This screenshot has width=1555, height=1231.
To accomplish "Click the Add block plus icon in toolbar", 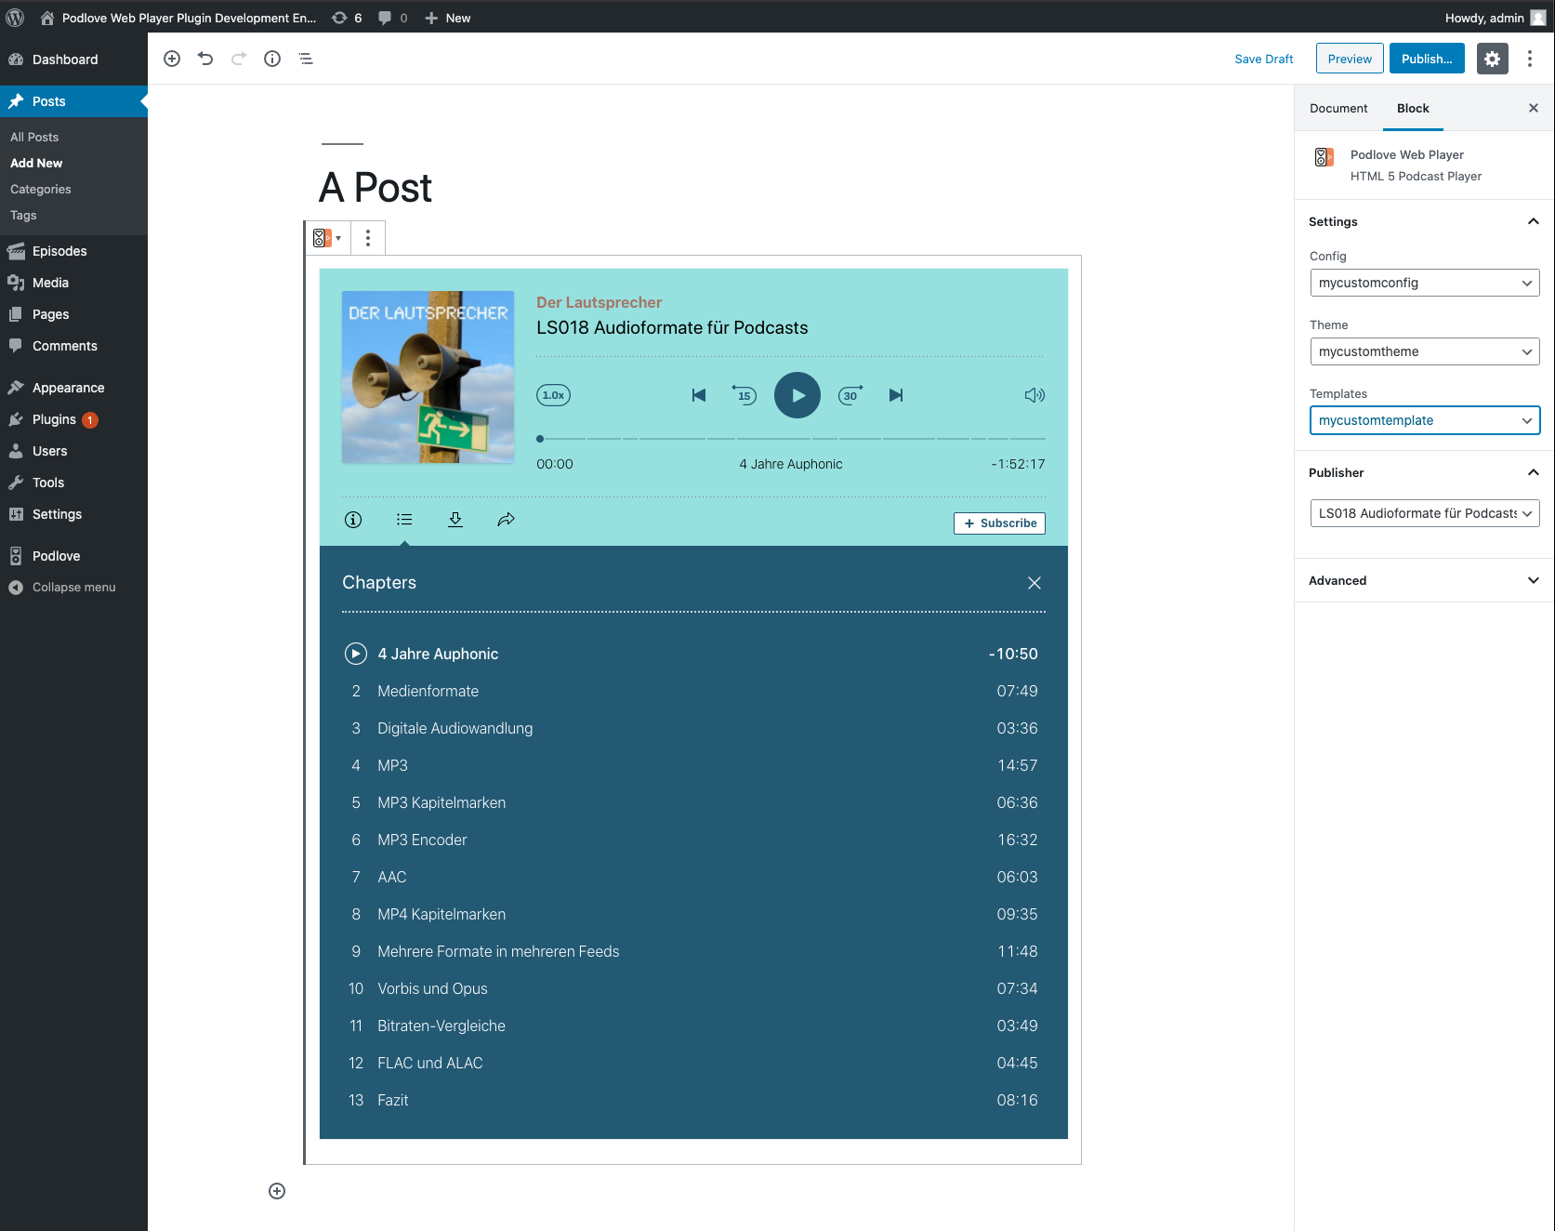I will pos(172,59).
